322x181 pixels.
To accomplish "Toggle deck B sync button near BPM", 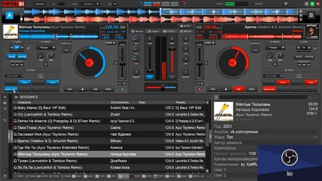I will (x=199, y=27).
